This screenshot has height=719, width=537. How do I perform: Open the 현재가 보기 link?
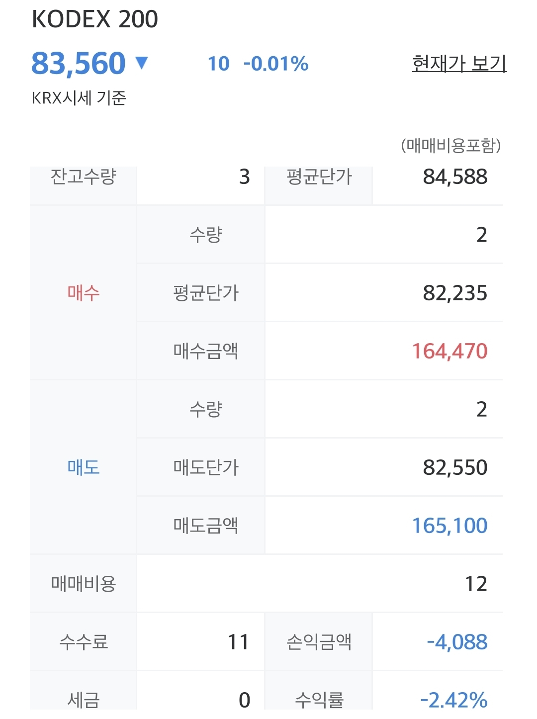tap(459, 64)
